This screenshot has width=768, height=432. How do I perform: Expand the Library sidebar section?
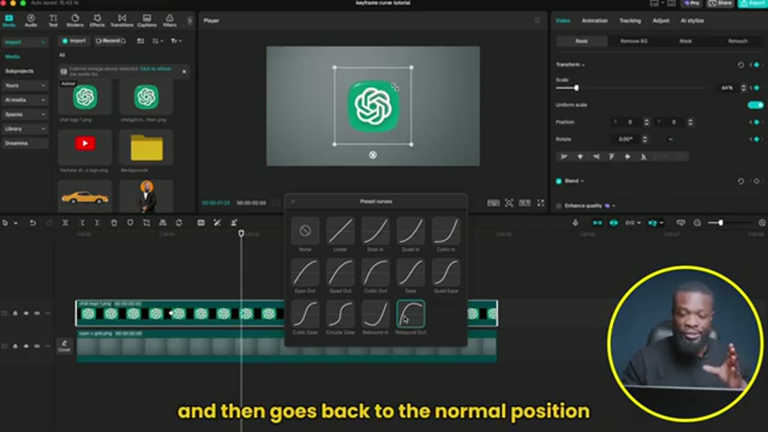(25, 128)
